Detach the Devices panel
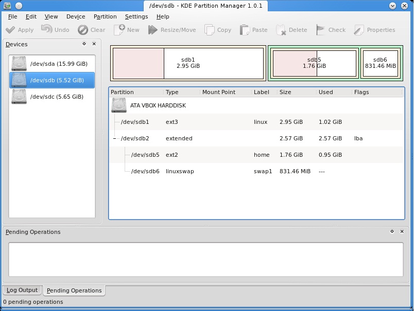Image resolution: width=414 pixels, height=311 pixels. click(83, 44)
